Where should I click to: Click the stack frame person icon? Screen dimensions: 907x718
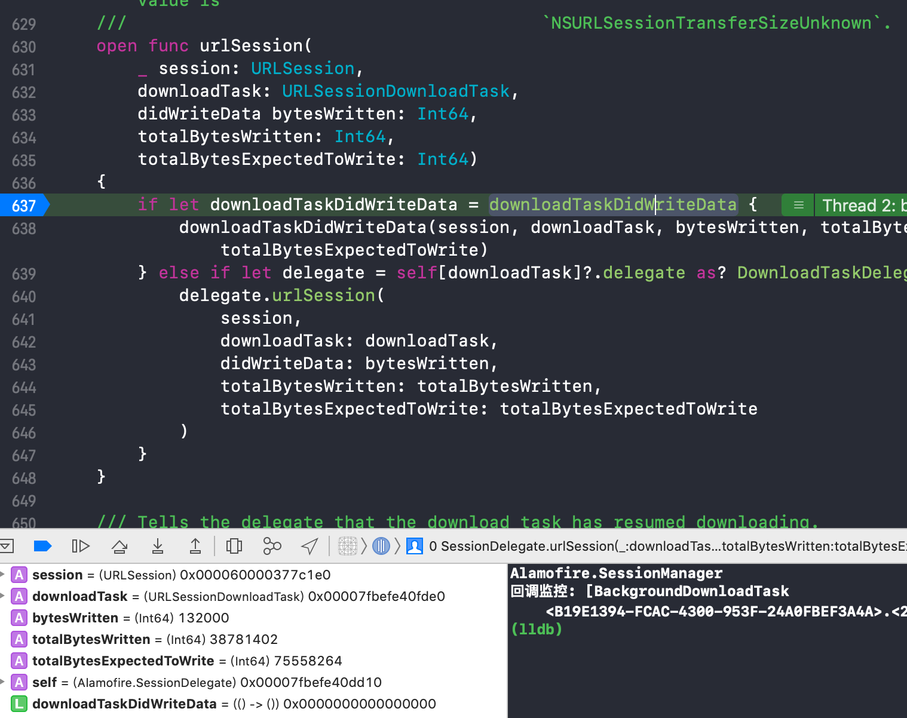pos(415,546)
